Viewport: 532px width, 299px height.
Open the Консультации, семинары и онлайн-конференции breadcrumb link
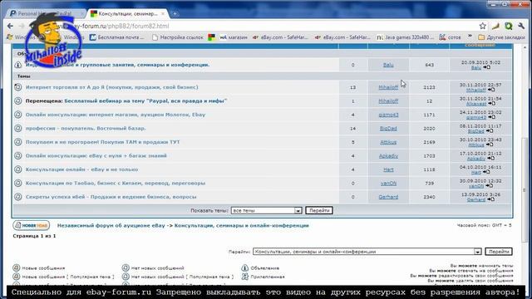[x=242, y=225]
